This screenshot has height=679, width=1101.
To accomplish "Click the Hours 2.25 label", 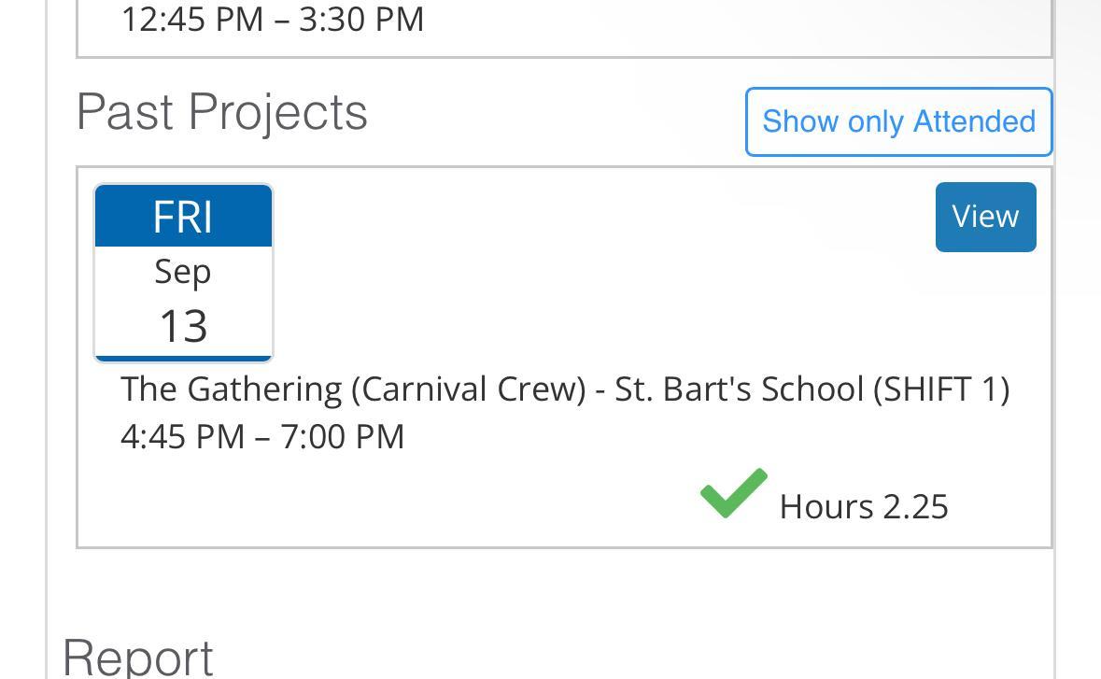I will [863, 506].
